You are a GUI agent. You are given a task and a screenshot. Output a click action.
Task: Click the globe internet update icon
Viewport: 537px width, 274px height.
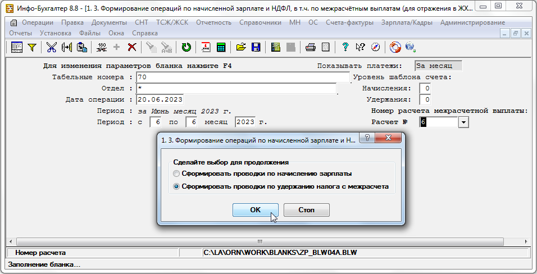[x=410, y=47]
